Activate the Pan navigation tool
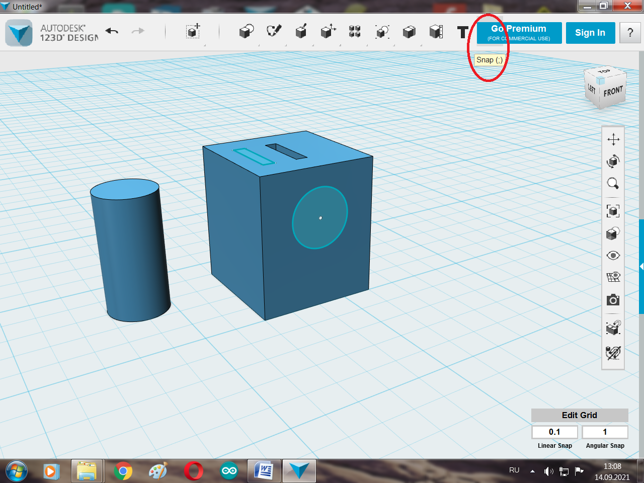 click(613, 139)
